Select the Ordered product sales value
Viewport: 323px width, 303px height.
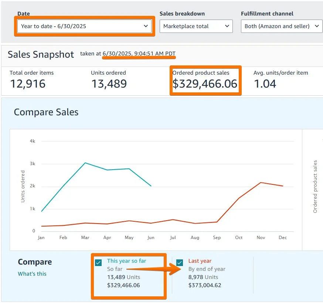(205, 84)
